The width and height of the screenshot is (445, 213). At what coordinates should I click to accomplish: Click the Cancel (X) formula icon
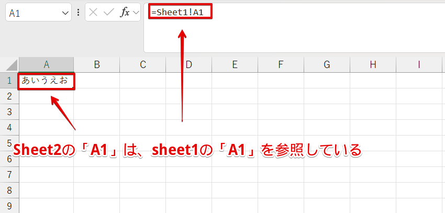93,12
